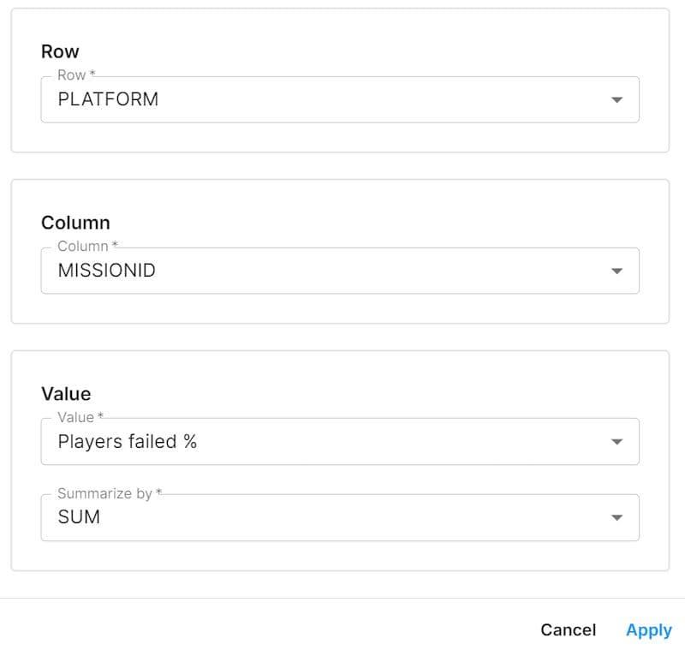The width and height of the screenshot is (685, 650).
Task: Click the dropdown arrow next to MISSIONID
Action: (x=619, y=271)
